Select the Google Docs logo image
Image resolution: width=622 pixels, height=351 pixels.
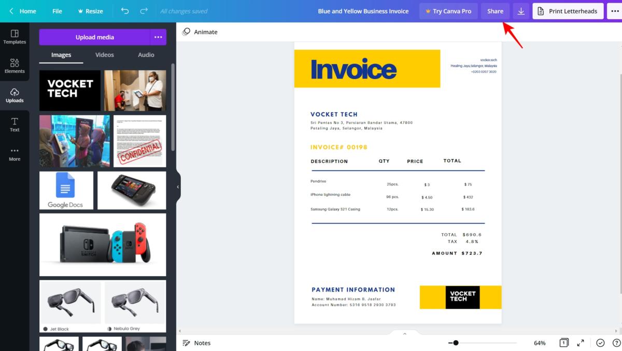tap(66, 190)
